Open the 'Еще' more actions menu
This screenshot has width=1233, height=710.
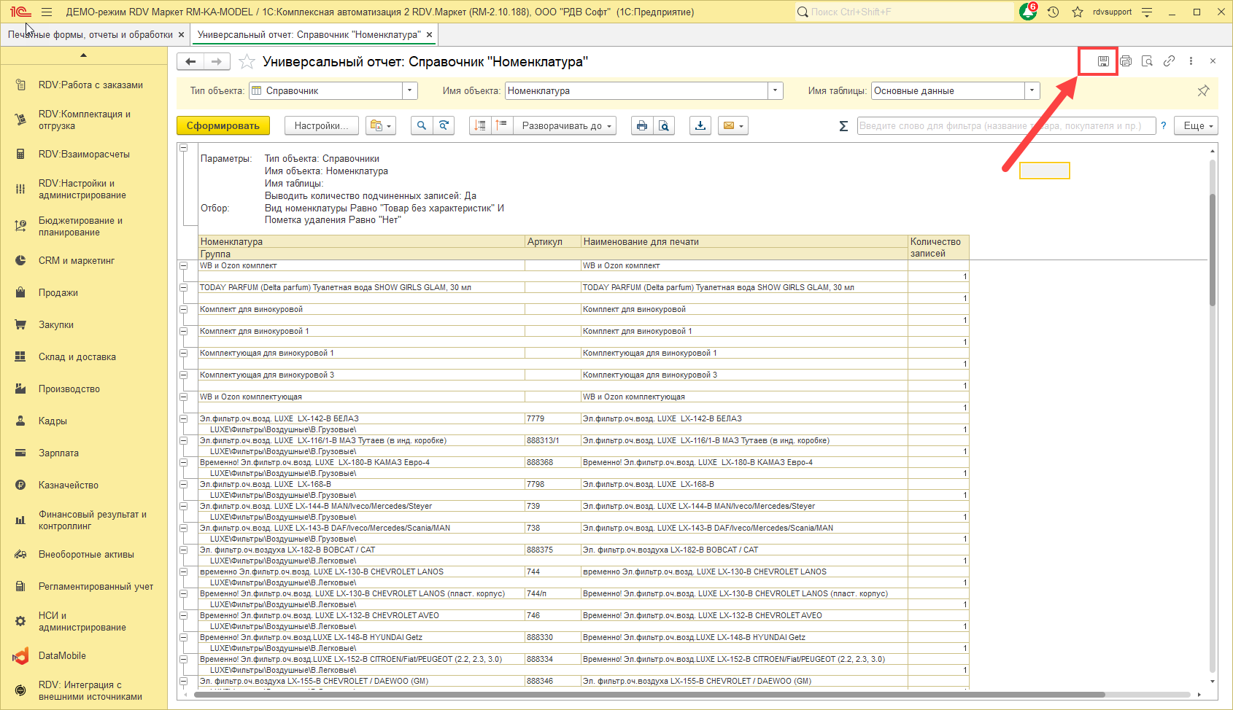tap(1198, 125)
